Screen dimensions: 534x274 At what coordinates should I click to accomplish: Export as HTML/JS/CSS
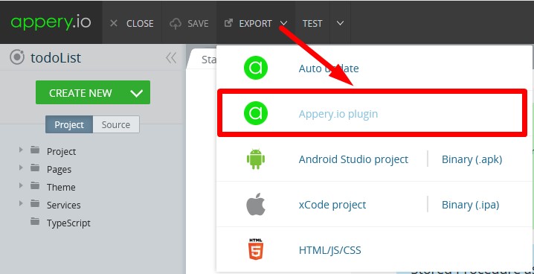pos(329,250)
